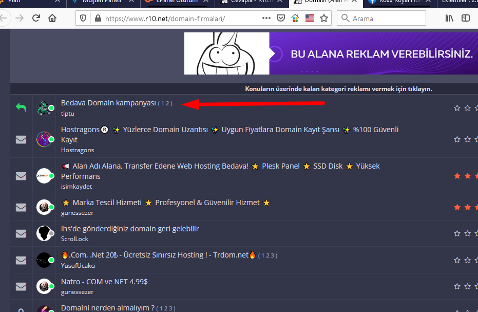Open the tracking protection shield icon
The height and width of the screenshot is (312, 478).
coord(83,19)
